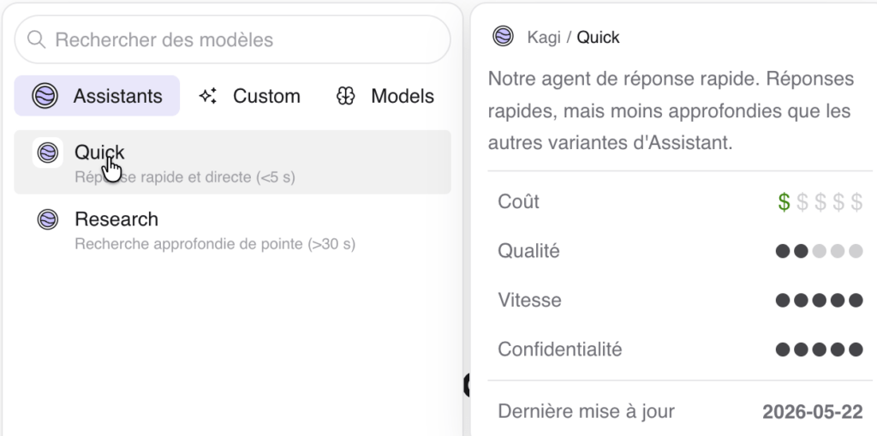
Task: Click the Vitesse dots rating
Action: point(820,301)
